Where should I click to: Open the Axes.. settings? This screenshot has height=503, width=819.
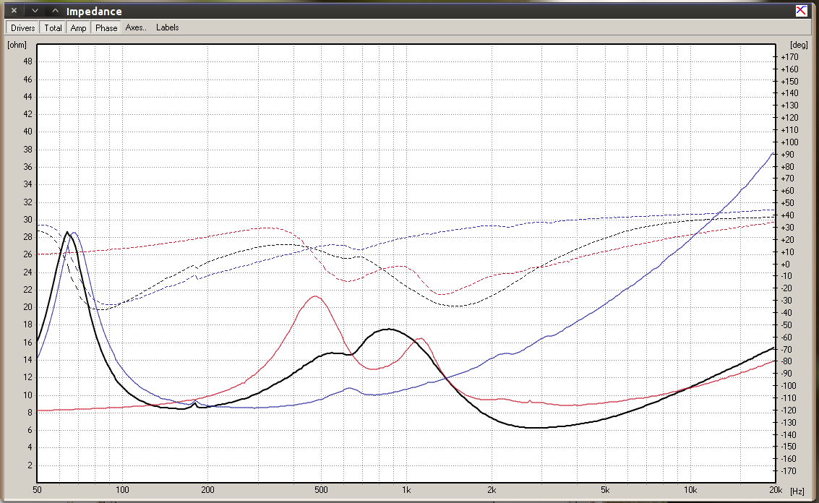tap(136, 27)
